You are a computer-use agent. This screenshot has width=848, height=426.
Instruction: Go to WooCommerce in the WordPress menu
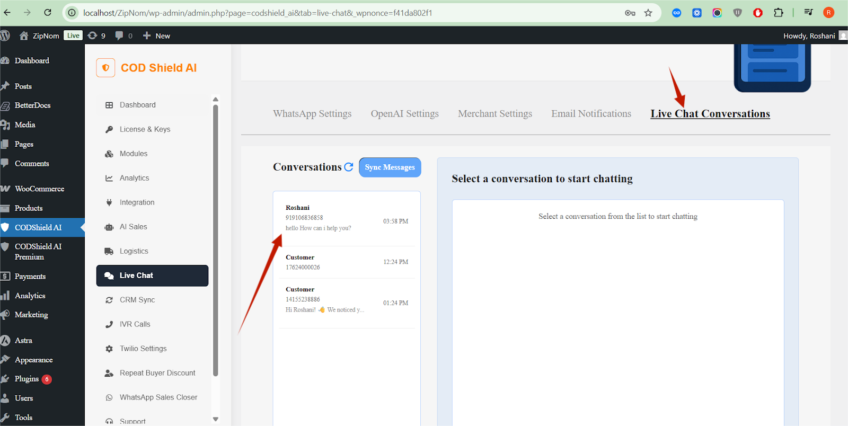tap(39, 189)
